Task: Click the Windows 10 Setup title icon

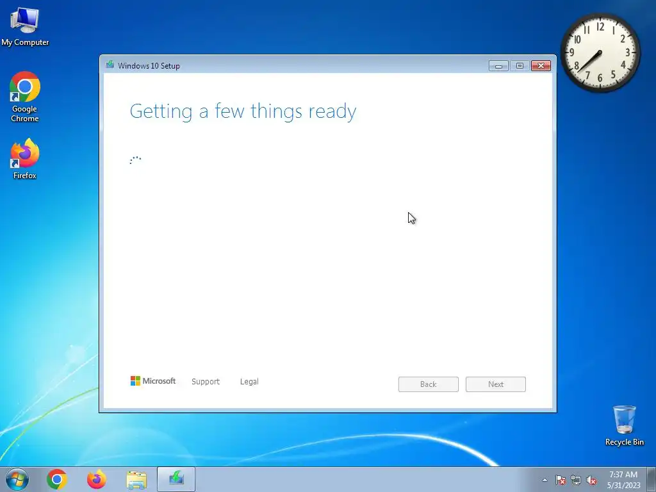Action: tap(110, 65)
